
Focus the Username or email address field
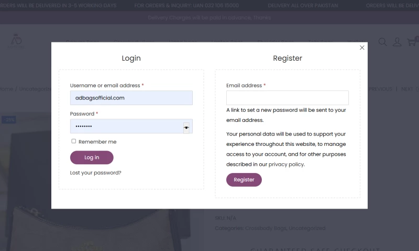[131, 98]
